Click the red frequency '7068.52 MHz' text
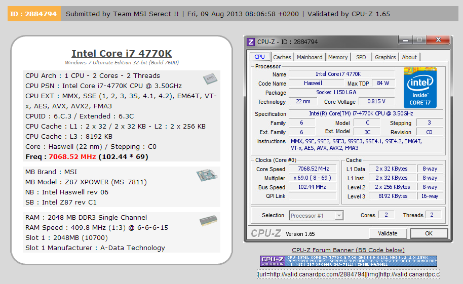 [72, 157]
